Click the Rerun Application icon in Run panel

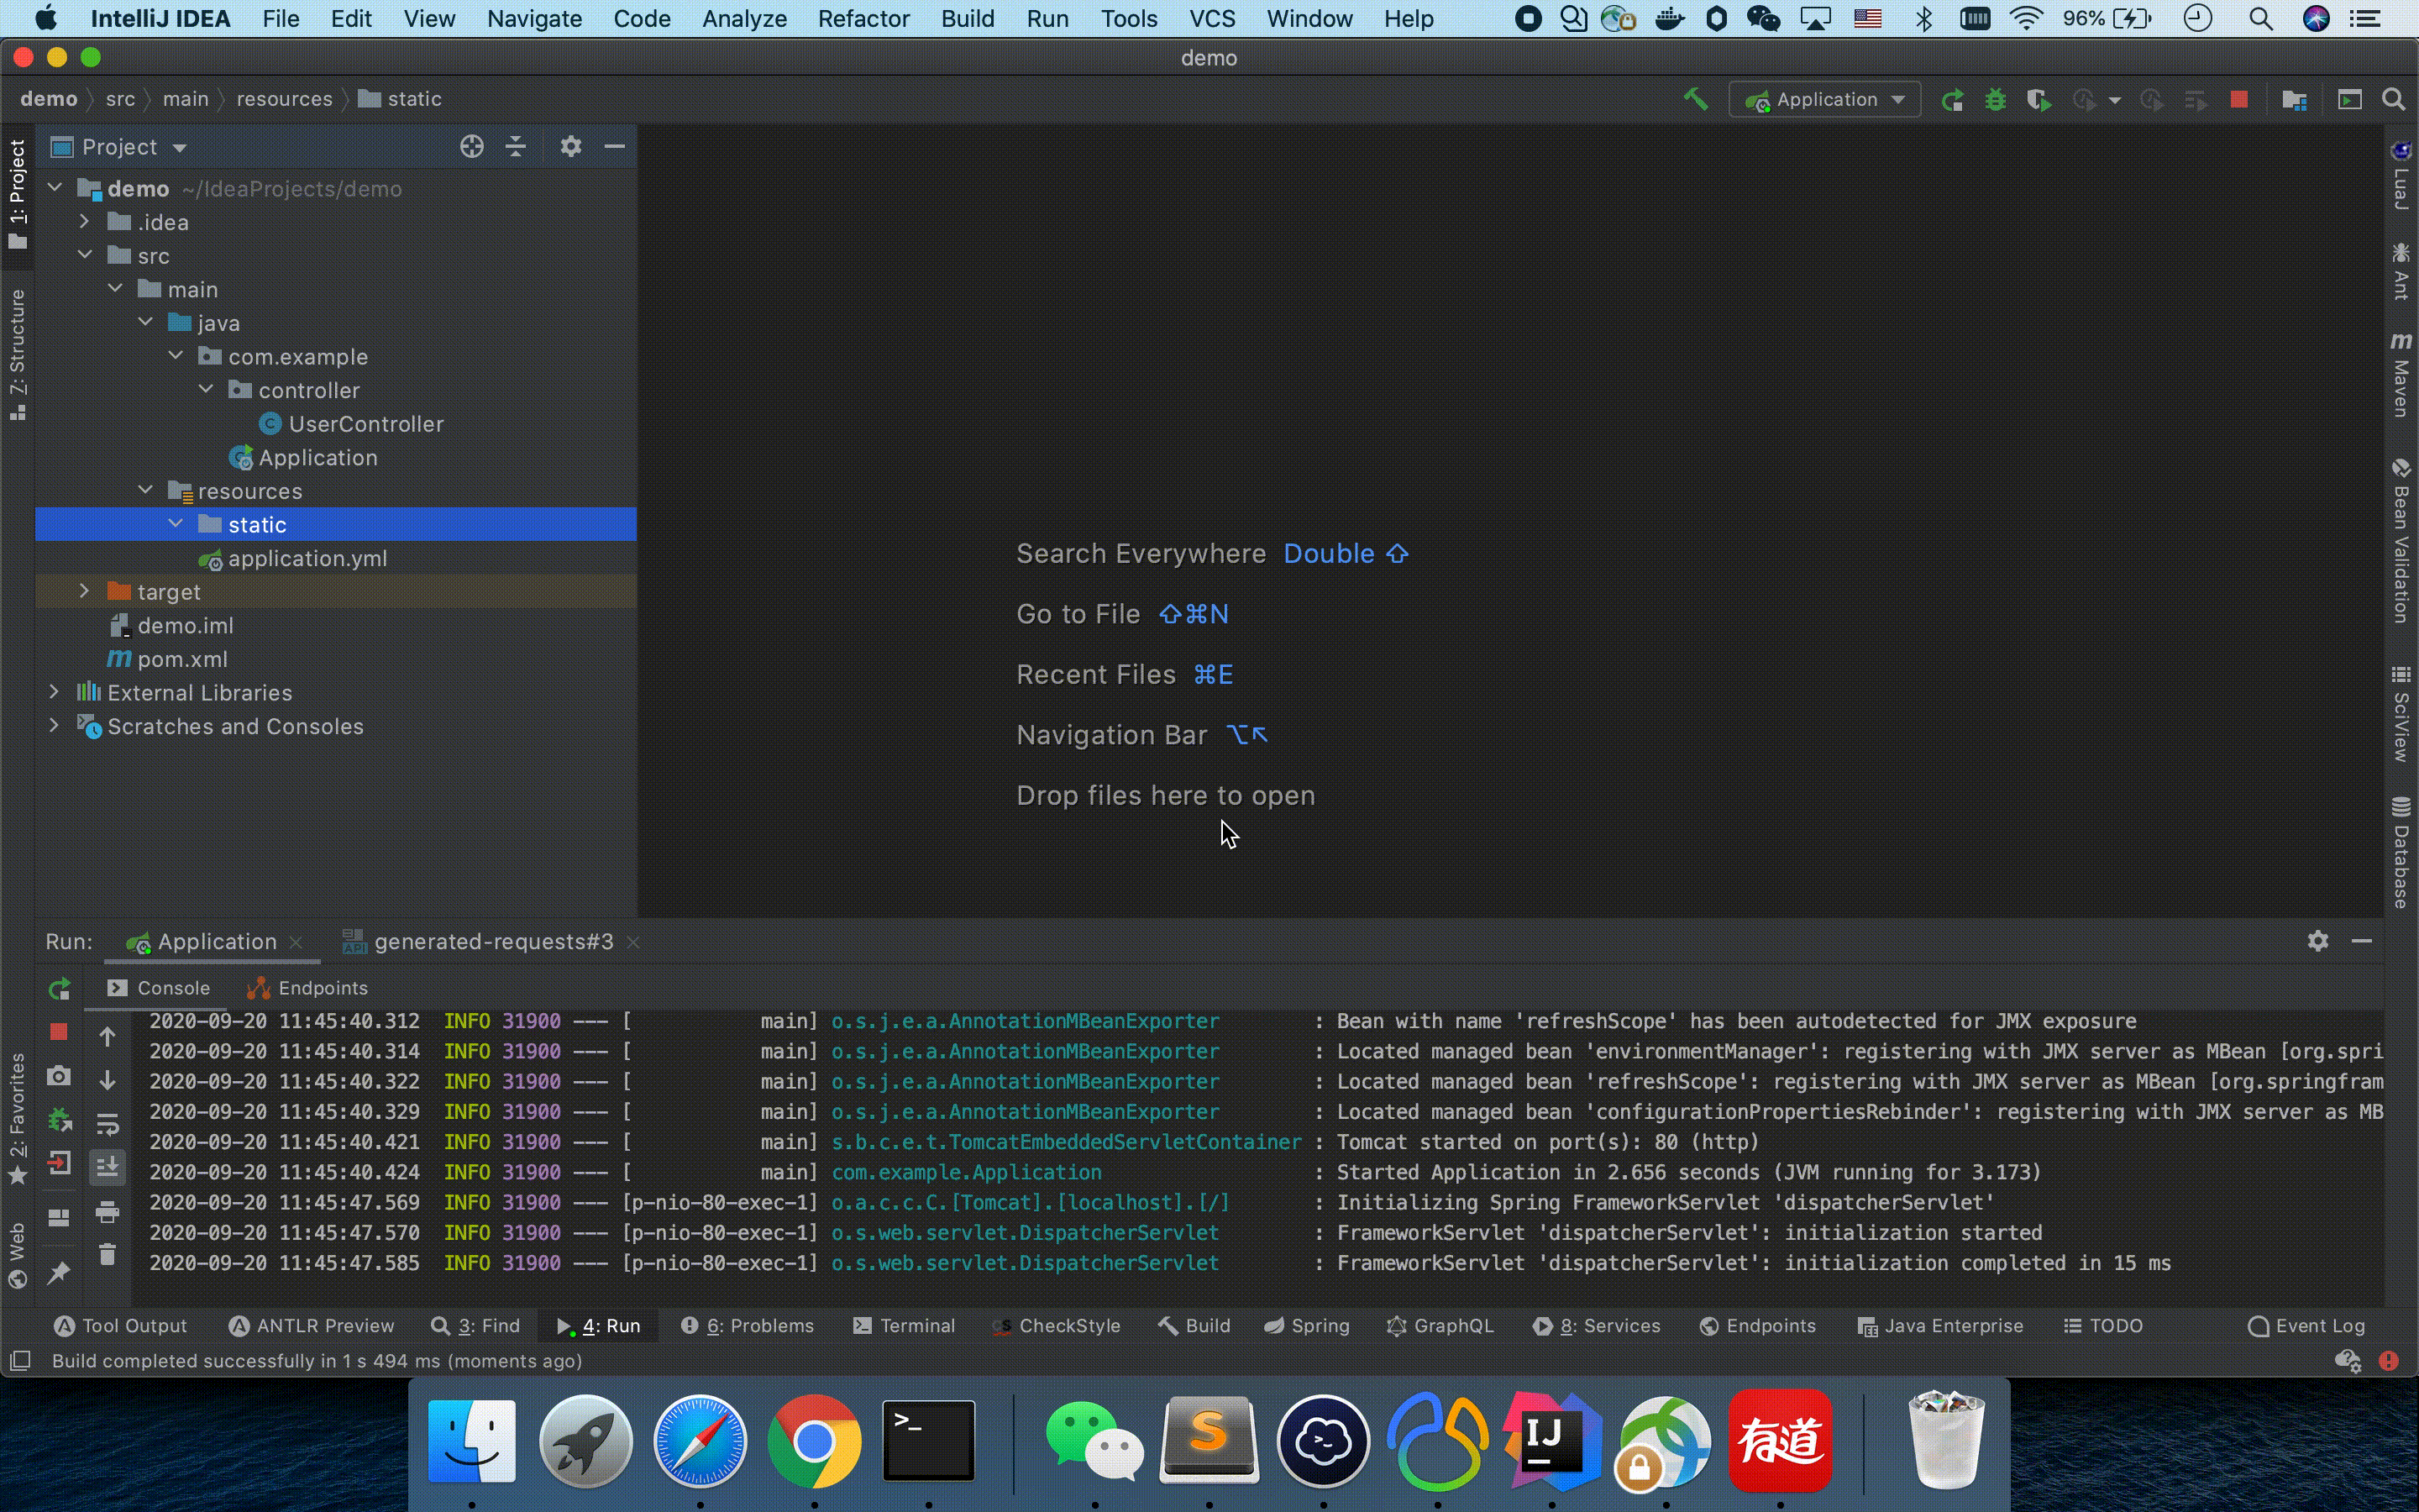[60, 989]
